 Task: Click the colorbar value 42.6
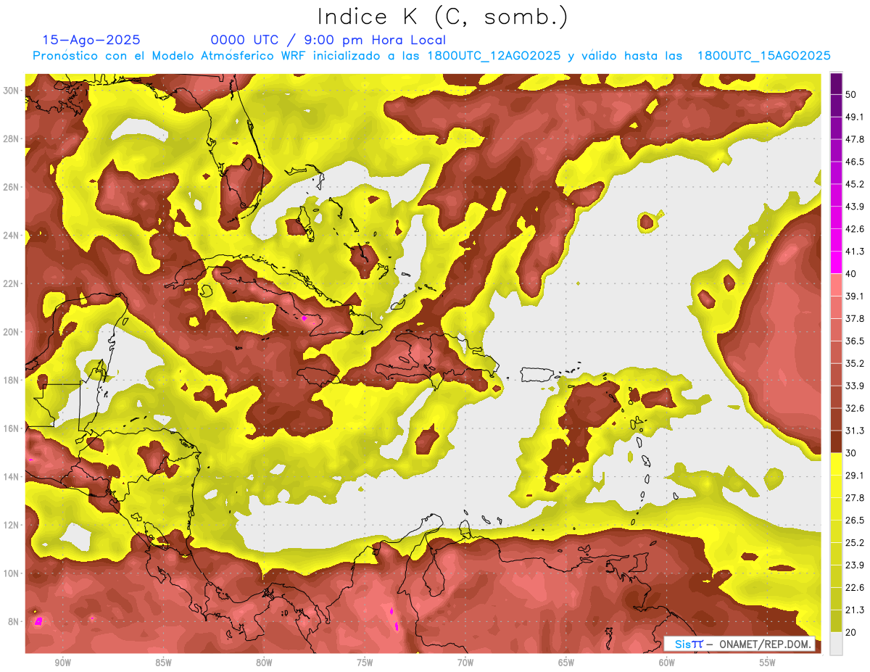854,229
